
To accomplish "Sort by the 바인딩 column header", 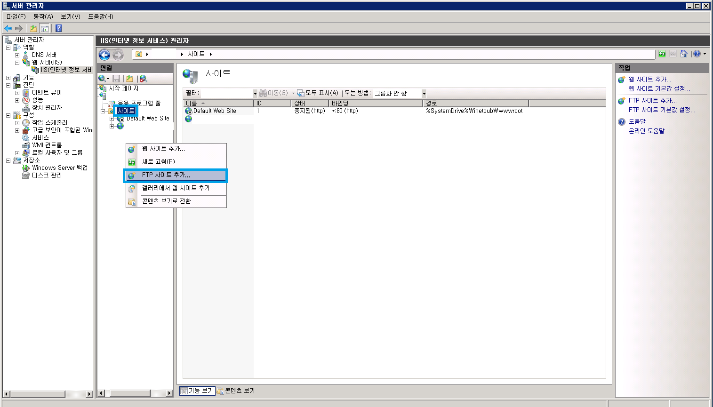I will tap(376, 103).
